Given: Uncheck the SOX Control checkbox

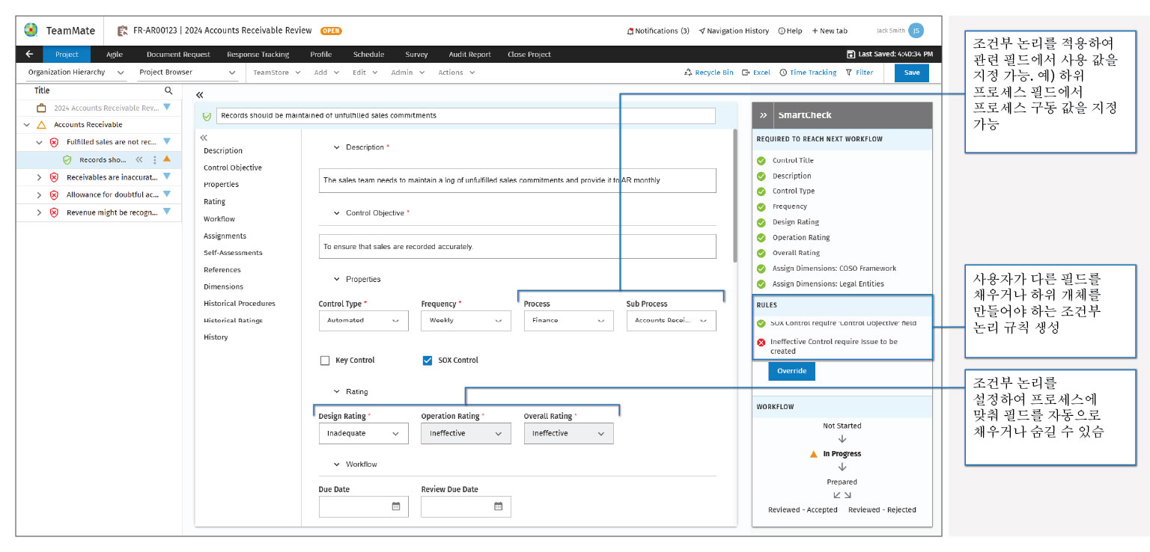Looking at the screenshot, I should [x=428, y=361].
